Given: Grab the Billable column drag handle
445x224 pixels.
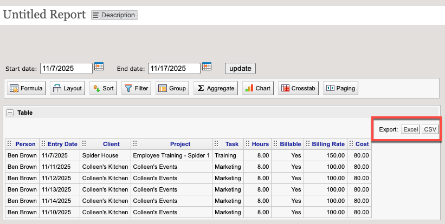Looking at the screenshot, I should pyautogui.click(x=275, y=143).
